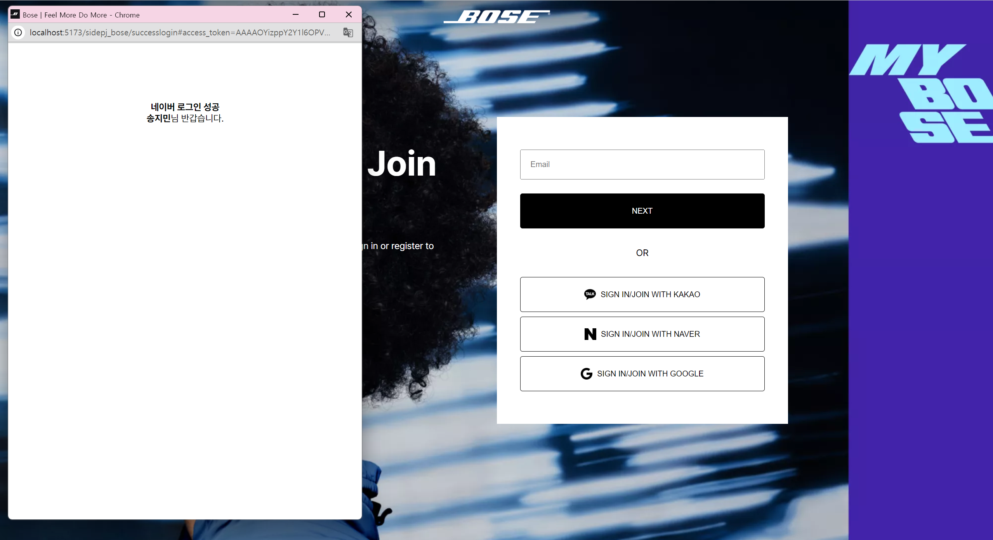Select SIGN IN/JOIN WITH NAVER text
Image resolution: width=993 pixels, height=540 pixels.
[650, 334]
